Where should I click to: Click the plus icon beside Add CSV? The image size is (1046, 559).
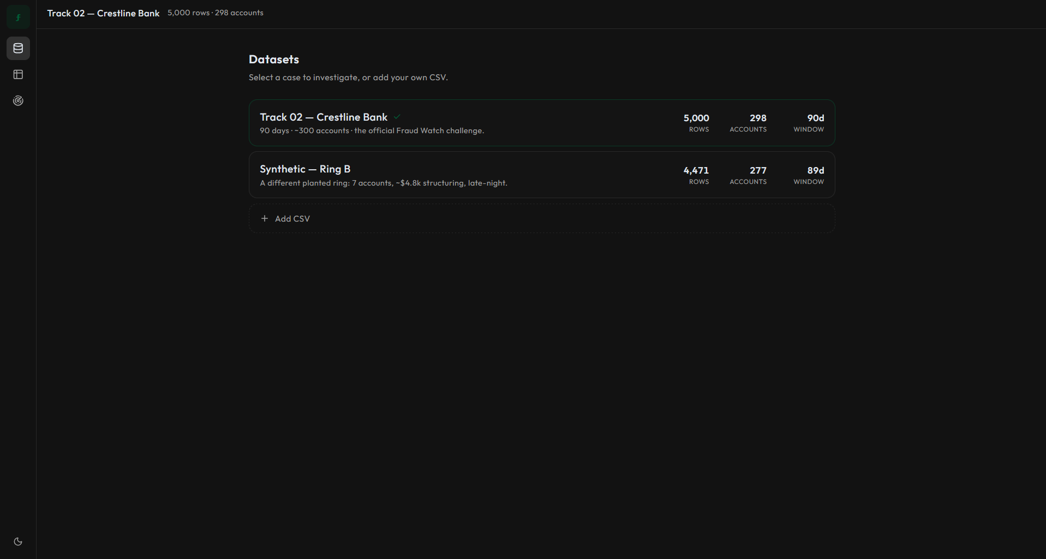(x=265, y=218)
